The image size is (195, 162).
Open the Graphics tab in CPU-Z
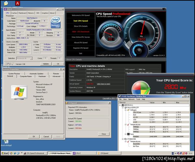(45, 13)
